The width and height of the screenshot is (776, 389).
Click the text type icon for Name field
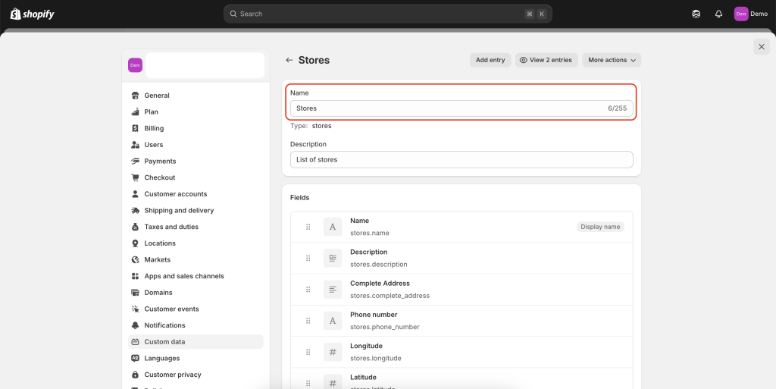click(x=333, y=227)
